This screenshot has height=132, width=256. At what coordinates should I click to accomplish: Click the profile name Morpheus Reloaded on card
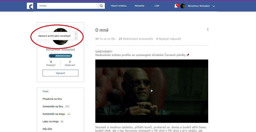click(60, 50)
